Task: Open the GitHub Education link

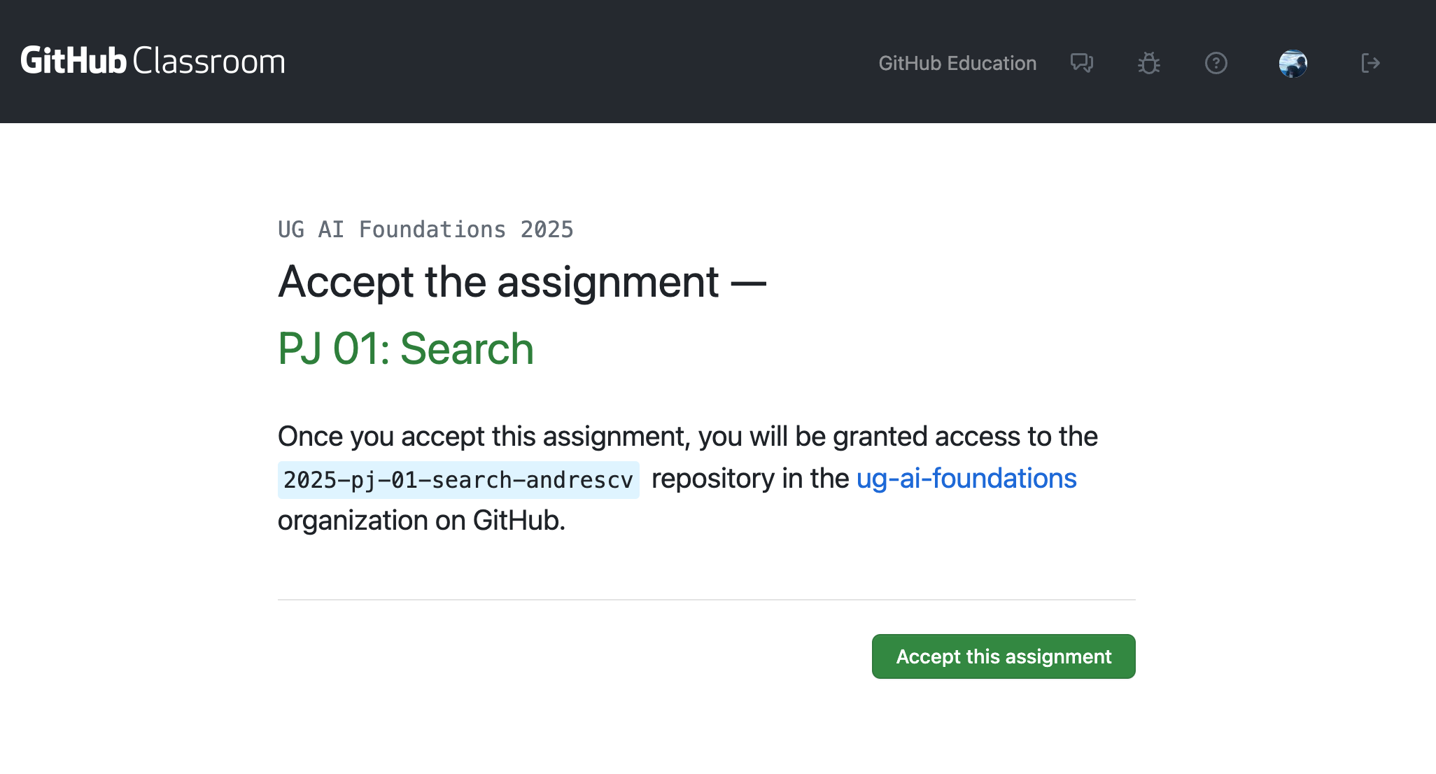Action: [957, 63]
